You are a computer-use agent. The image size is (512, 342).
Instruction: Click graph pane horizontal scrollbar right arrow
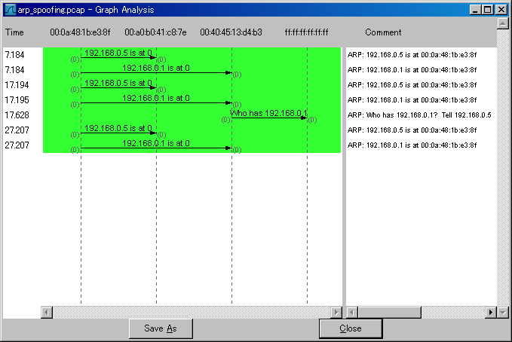point(336,312)
